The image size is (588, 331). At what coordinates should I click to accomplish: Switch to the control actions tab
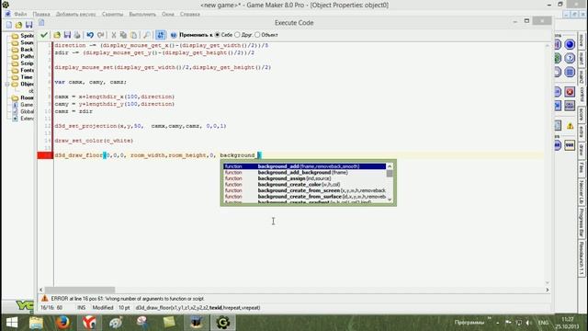pos(582,96)
